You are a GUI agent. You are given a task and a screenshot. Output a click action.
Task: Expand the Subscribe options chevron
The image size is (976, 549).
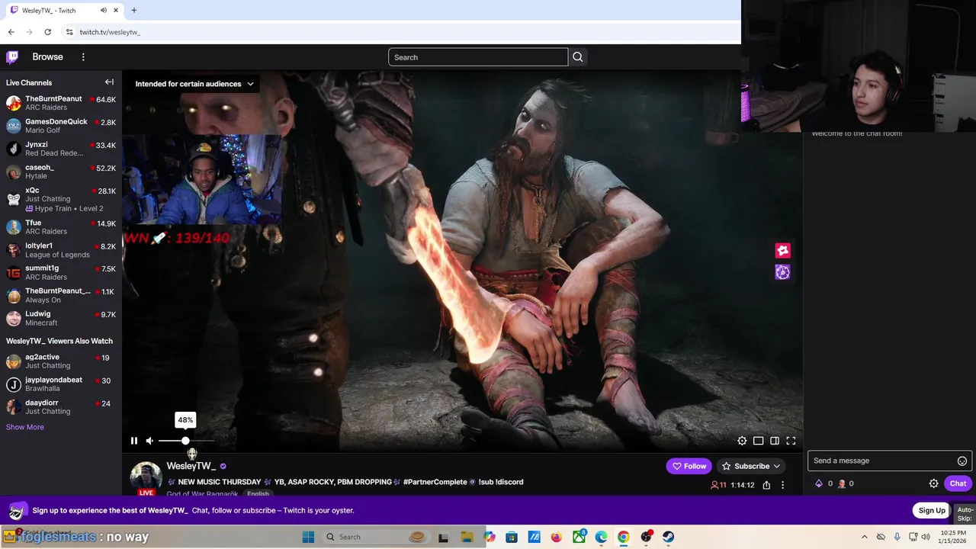coord(777,466)
